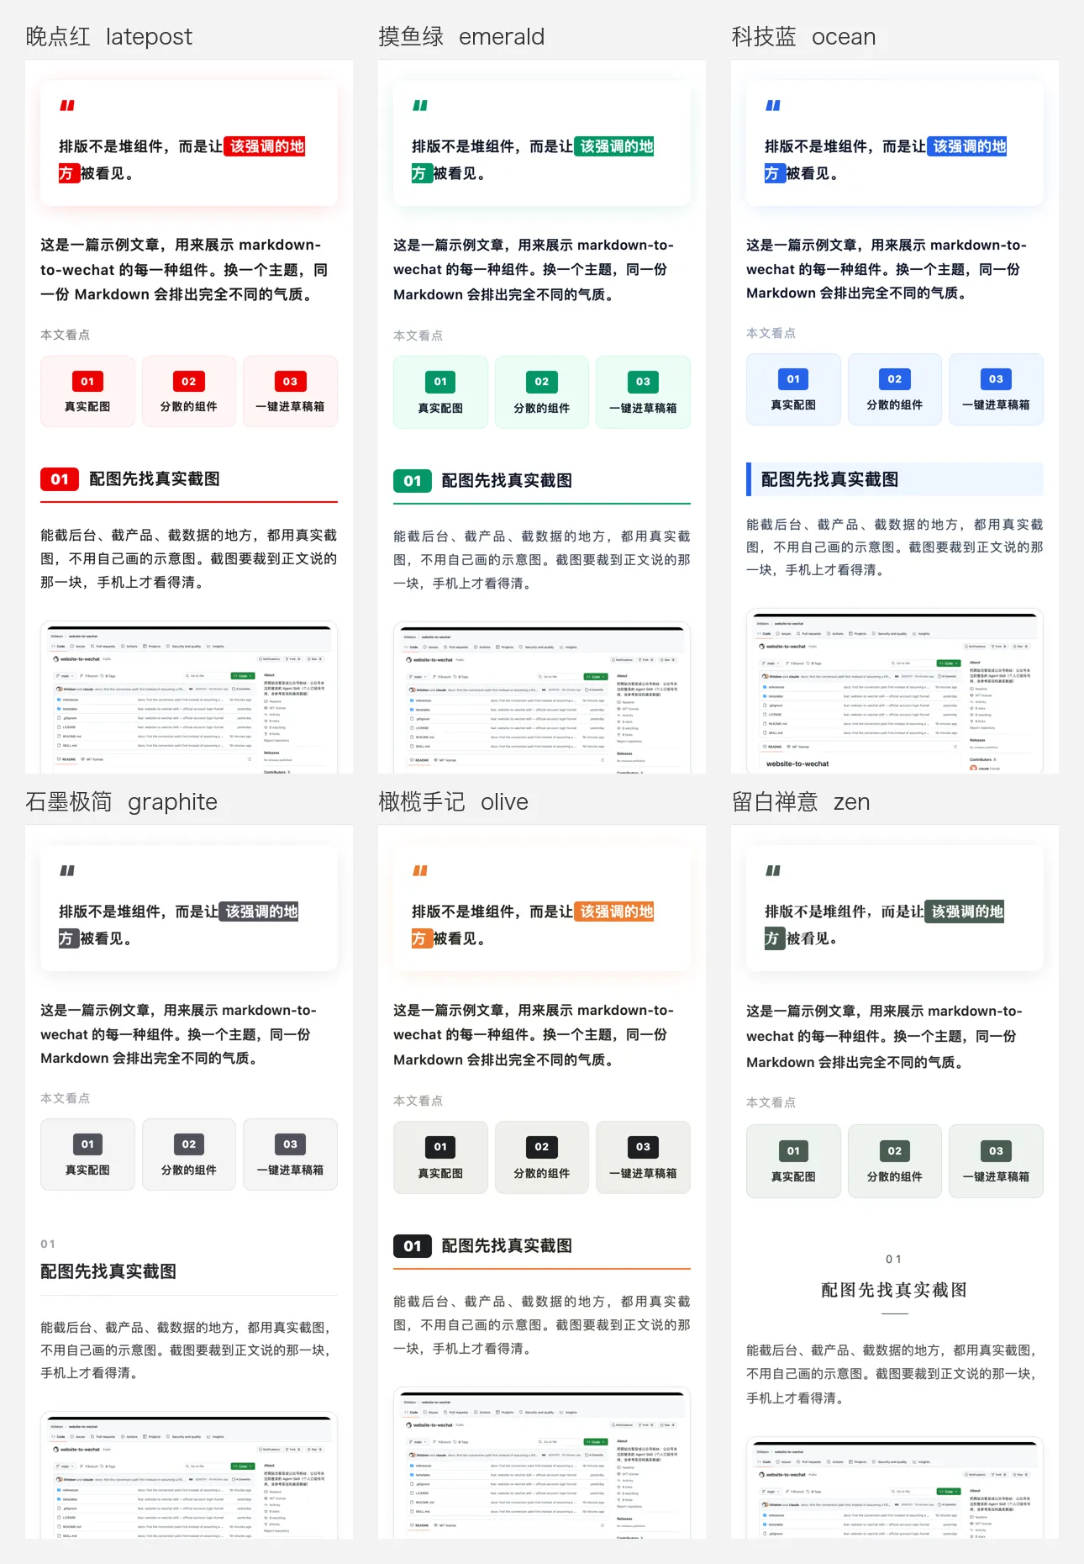Click the orange highlighted 该强调的地 text

click(x=615, y=911)
